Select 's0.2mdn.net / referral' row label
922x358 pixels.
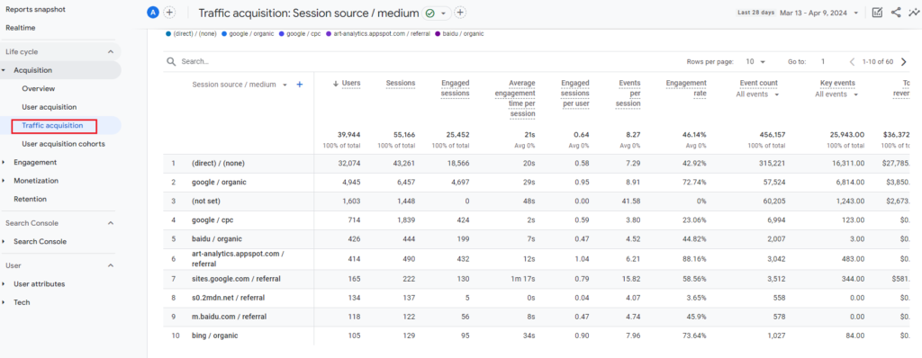tap(229, 298)
